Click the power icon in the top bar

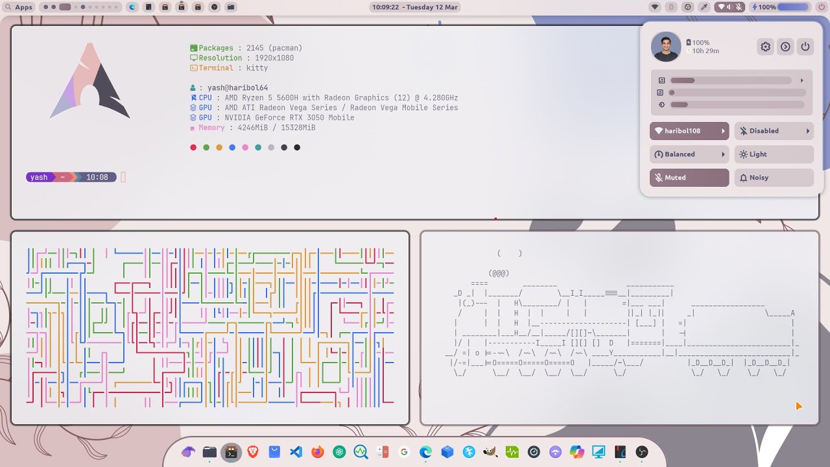[x=821, y=7]
